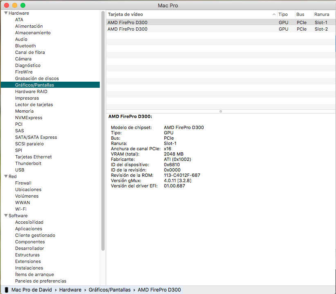The width and height of the screenshot is (336, 294).
Task: Select Almacenamiento in the sidebar
Action: [33, 33]
